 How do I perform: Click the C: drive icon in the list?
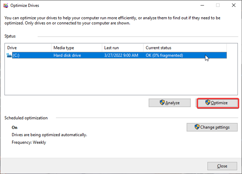9,55
